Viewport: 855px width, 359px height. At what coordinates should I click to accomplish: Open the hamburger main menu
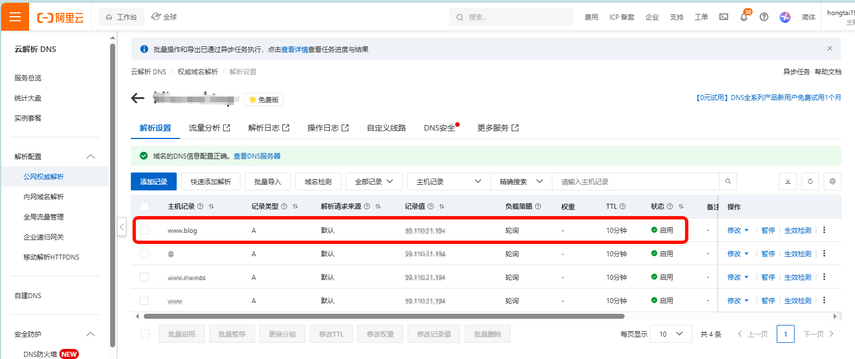[x=15, y=17]
